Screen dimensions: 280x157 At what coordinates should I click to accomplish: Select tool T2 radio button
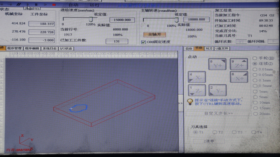(215, 132)
